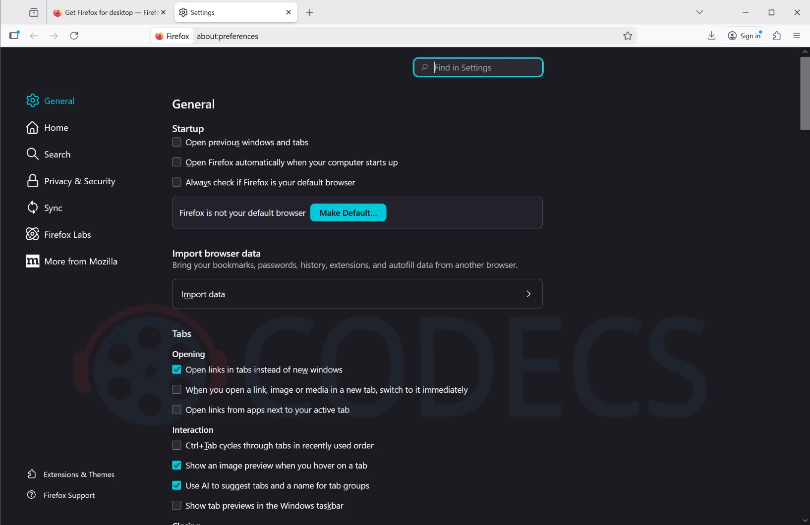Open a new tab with plus

[x=310, y=12]
